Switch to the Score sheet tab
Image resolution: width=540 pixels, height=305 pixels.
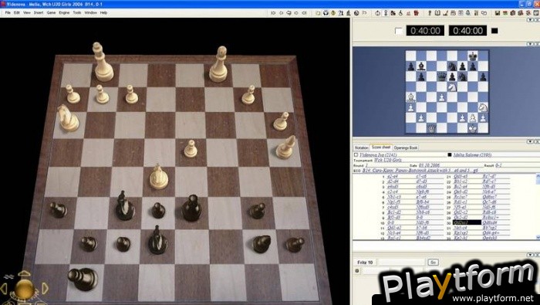pos(381,147)
